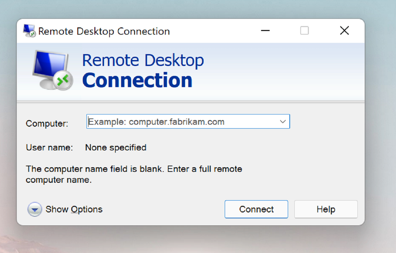Select the small computer glyph beside the window title
This screenshot has width=396, height=253.
click(x=28, y=30)
